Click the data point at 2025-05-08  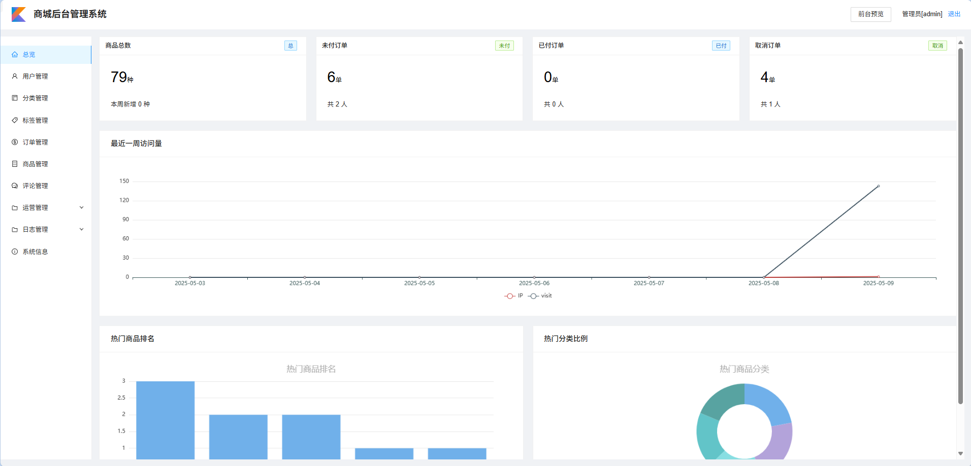point(764,277)
